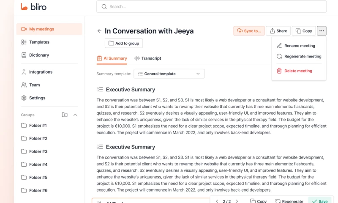Screen dimensions: 338x203
Task: Click the Groups section label
Action: pyautogui.click(x=27, y=115)
